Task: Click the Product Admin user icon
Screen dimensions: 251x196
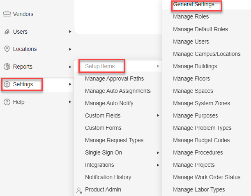Action: point(79,191)
